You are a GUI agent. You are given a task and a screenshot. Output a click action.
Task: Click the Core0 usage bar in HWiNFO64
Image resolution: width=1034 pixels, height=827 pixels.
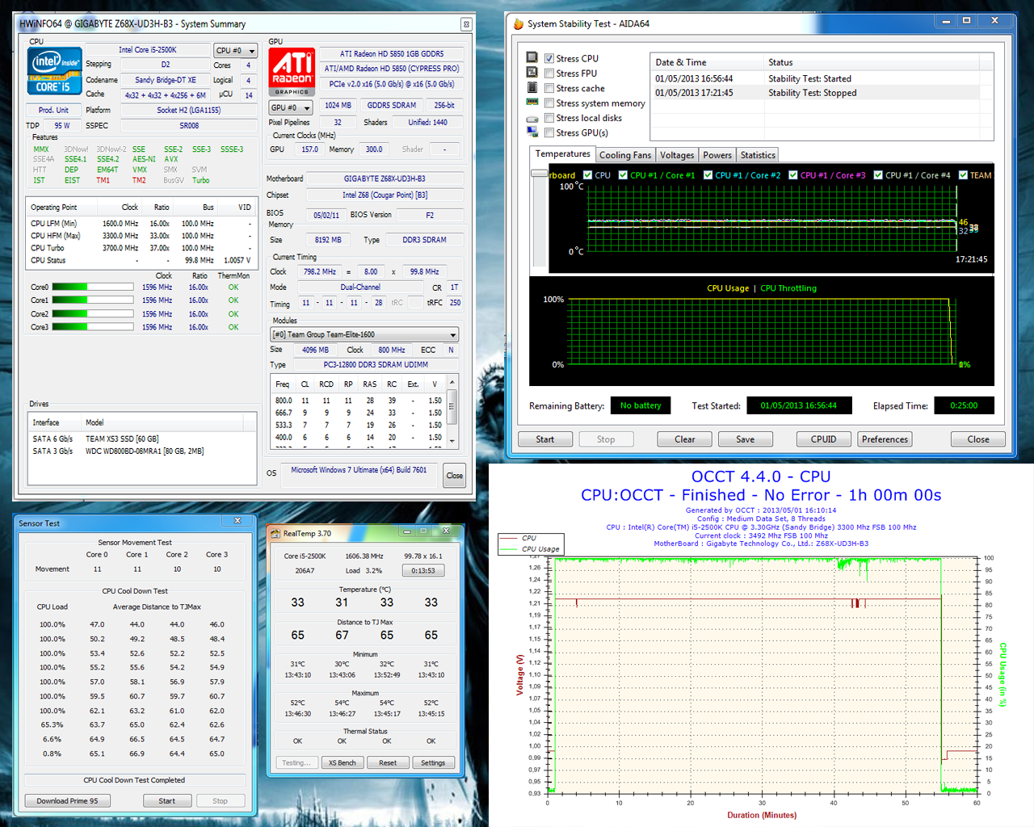tap(93, 287)
